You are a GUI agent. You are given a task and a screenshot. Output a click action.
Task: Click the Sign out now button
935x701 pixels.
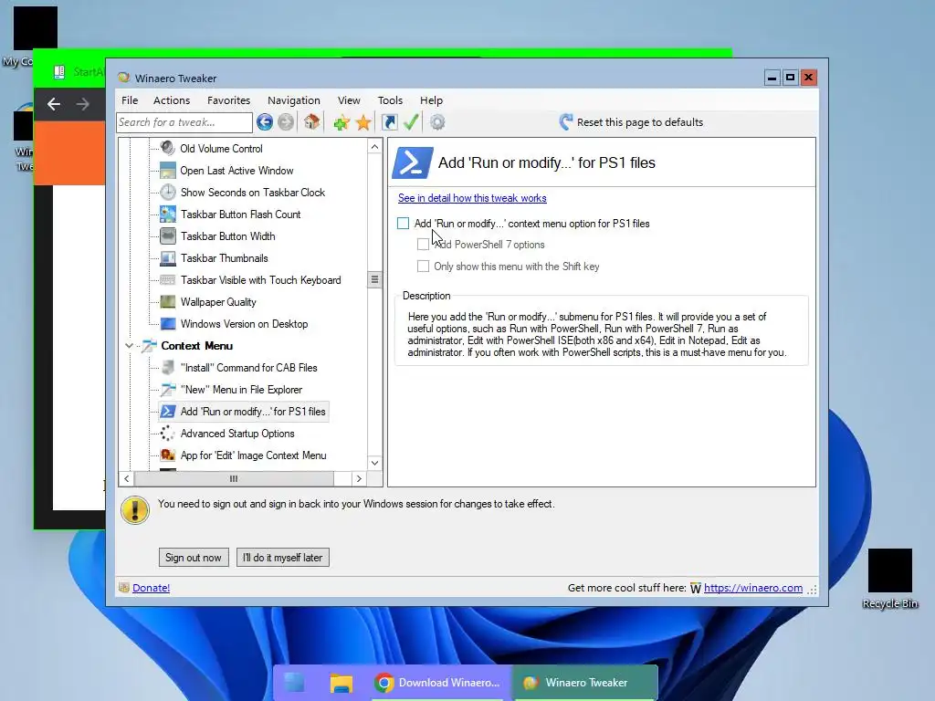click(x=194, y=558)
